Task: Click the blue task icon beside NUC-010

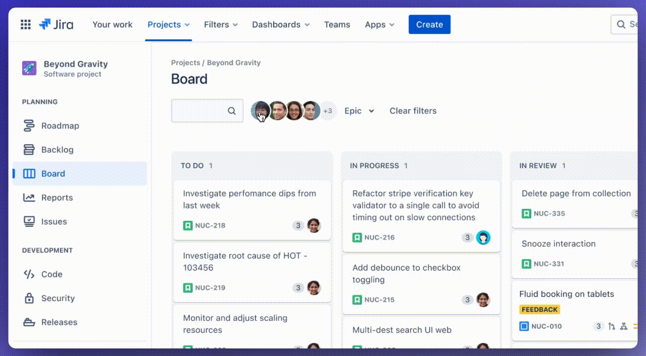Action: pos(524,326)
